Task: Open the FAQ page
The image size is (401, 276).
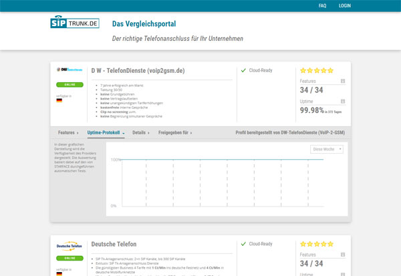Action: [x=322, y=5]
